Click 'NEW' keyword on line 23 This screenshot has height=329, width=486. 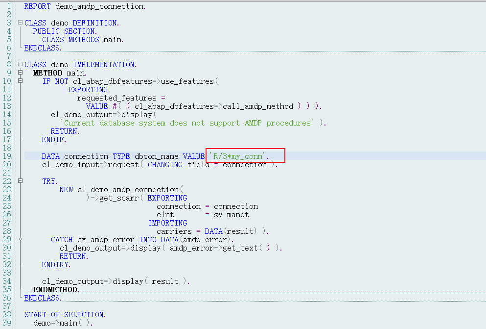[67, 190]
